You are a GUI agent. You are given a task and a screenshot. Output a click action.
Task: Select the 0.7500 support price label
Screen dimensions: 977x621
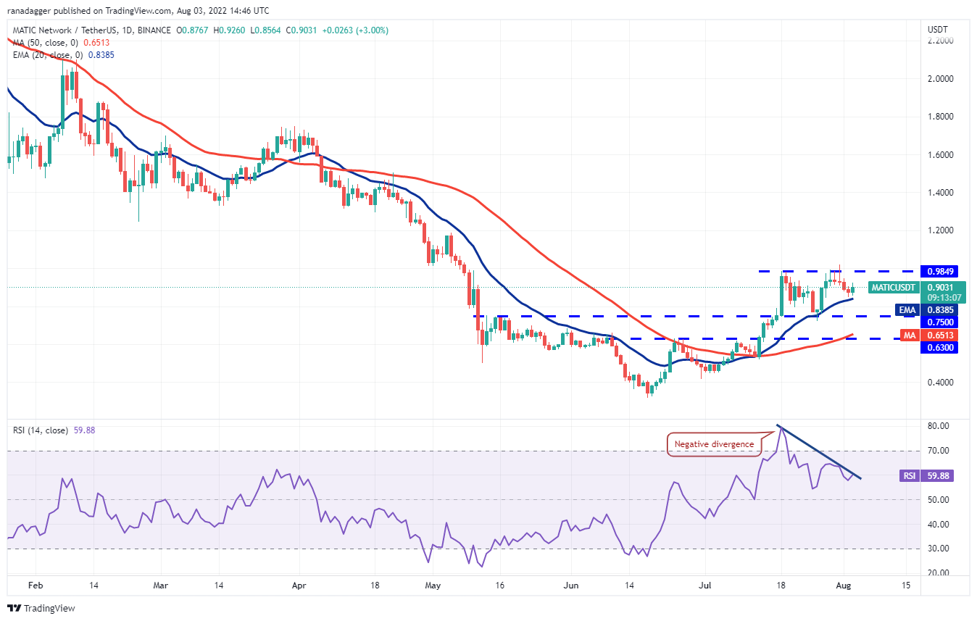(939, 322)
